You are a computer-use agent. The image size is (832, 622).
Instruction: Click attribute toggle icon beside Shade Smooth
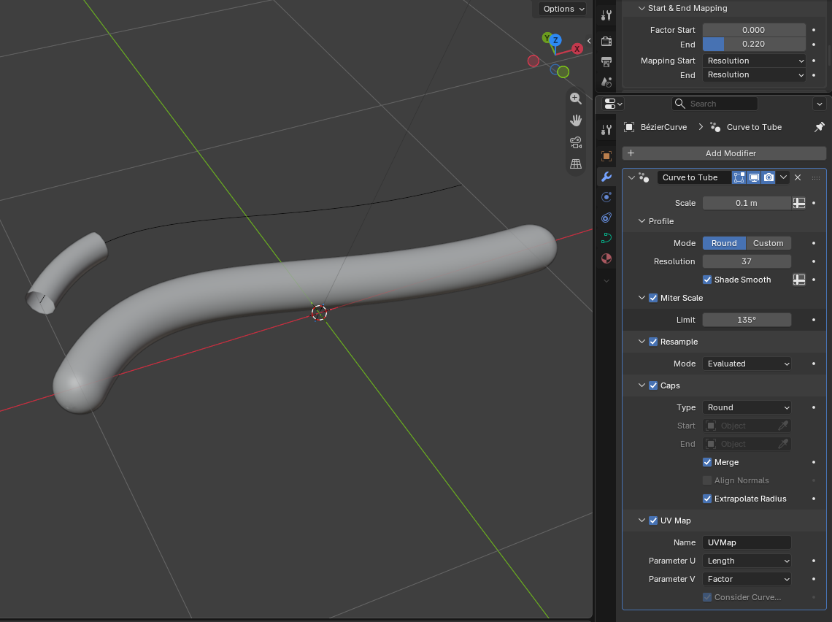click(799, 280)
